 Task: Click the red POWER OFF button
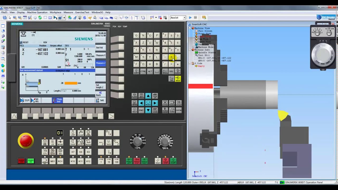[21, 161]
